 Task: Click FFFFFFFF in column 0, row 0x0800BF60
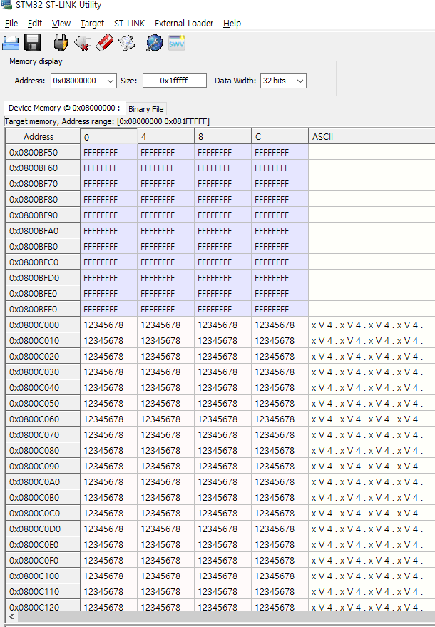tap(101, 168)
